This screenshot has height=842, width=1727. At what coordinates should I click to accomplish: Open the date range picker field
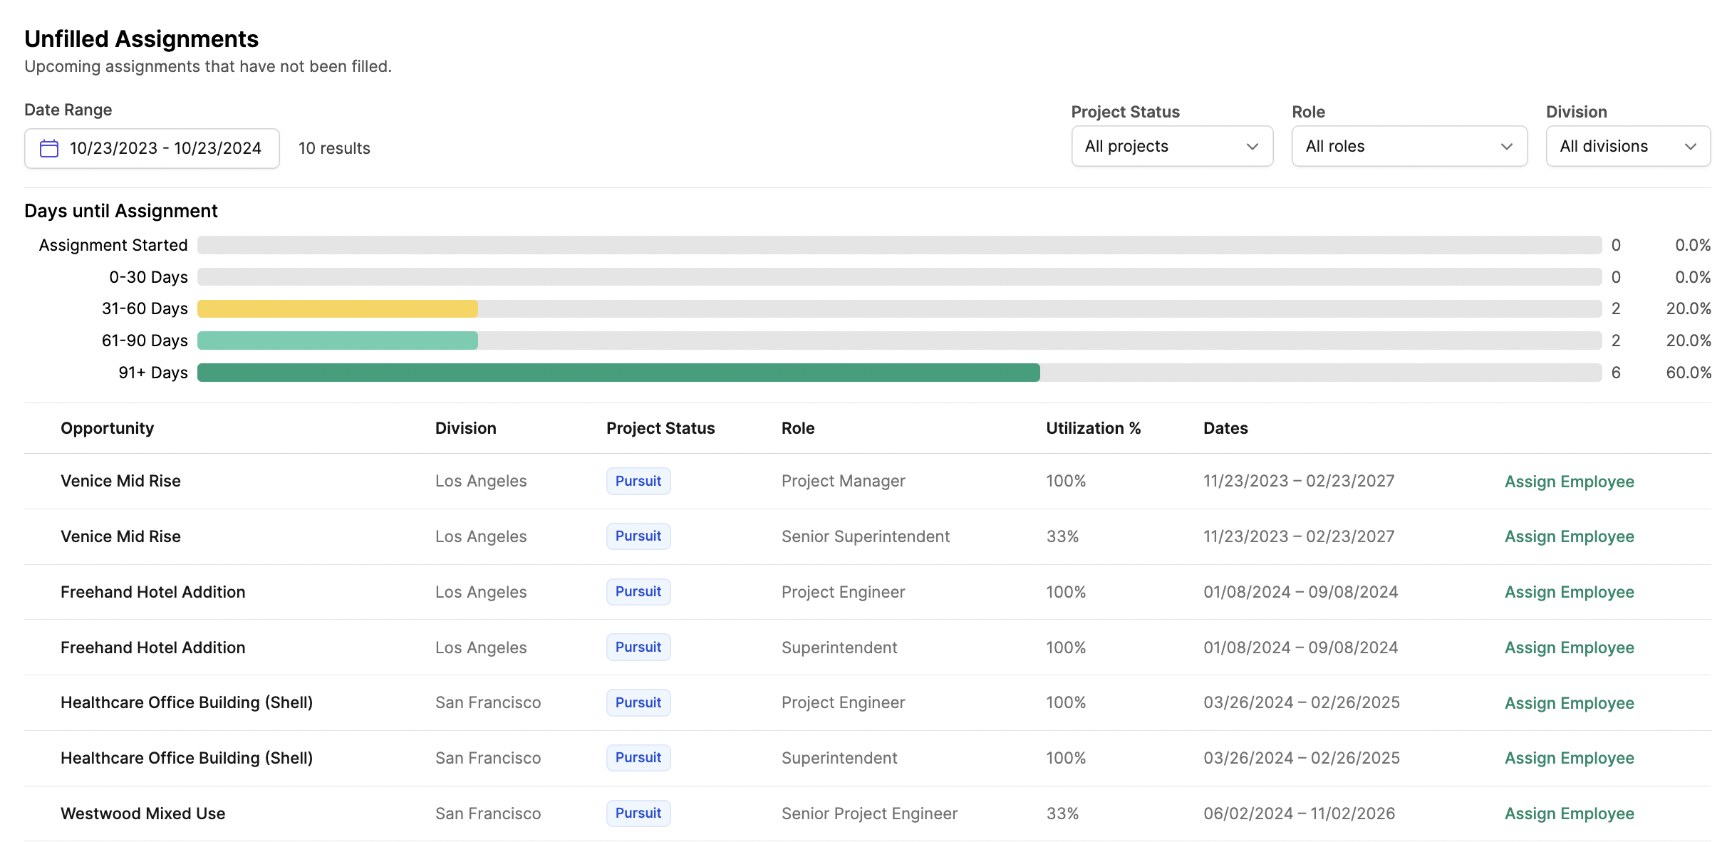click(x=152, y=148)
